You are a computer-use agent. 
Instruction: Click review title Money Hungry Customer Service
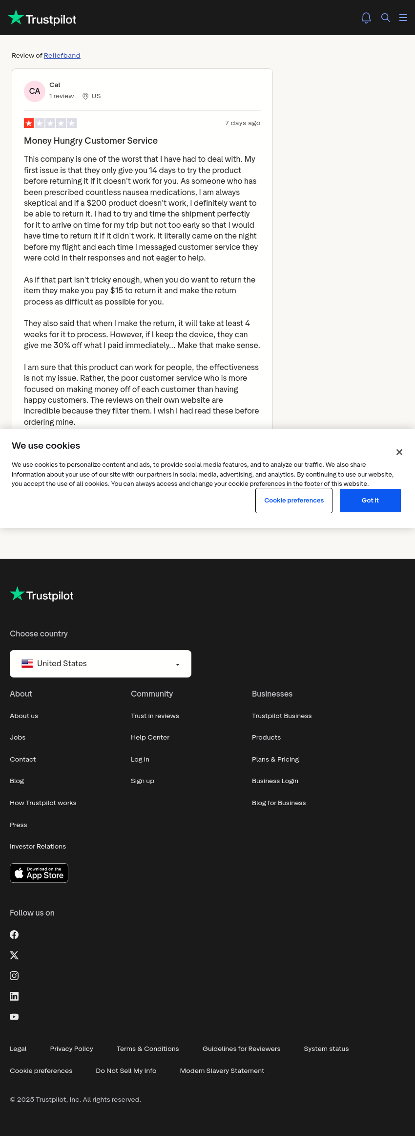pos(91,141)
